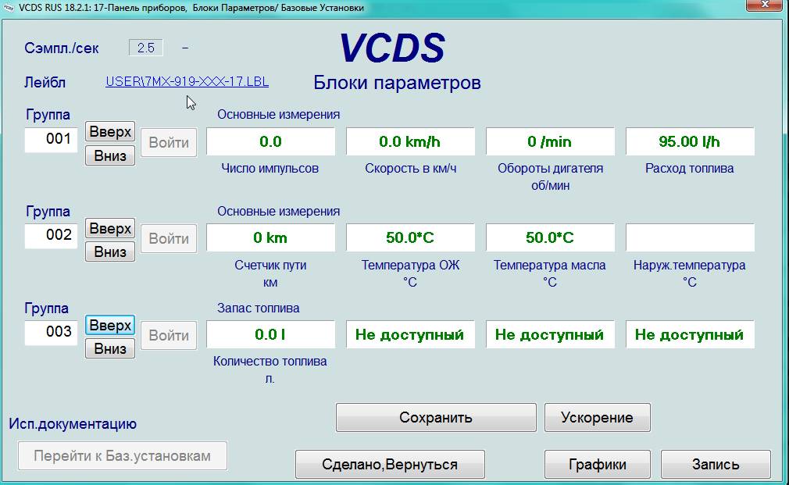Click the group 003 number input field
Viewport: 789px width, 485px height.
pyautogui.click(x=52, y=332)
